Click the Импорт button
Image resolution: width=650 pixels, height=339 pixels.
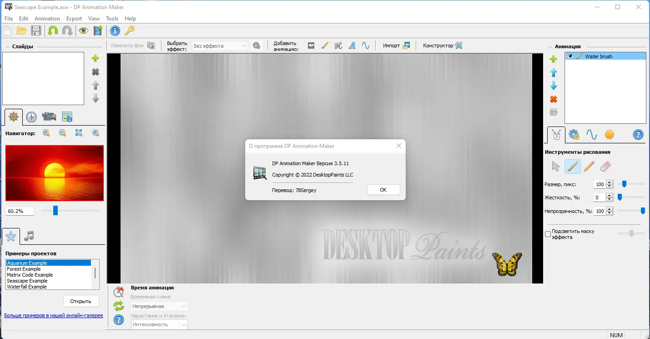coord(397,46)
